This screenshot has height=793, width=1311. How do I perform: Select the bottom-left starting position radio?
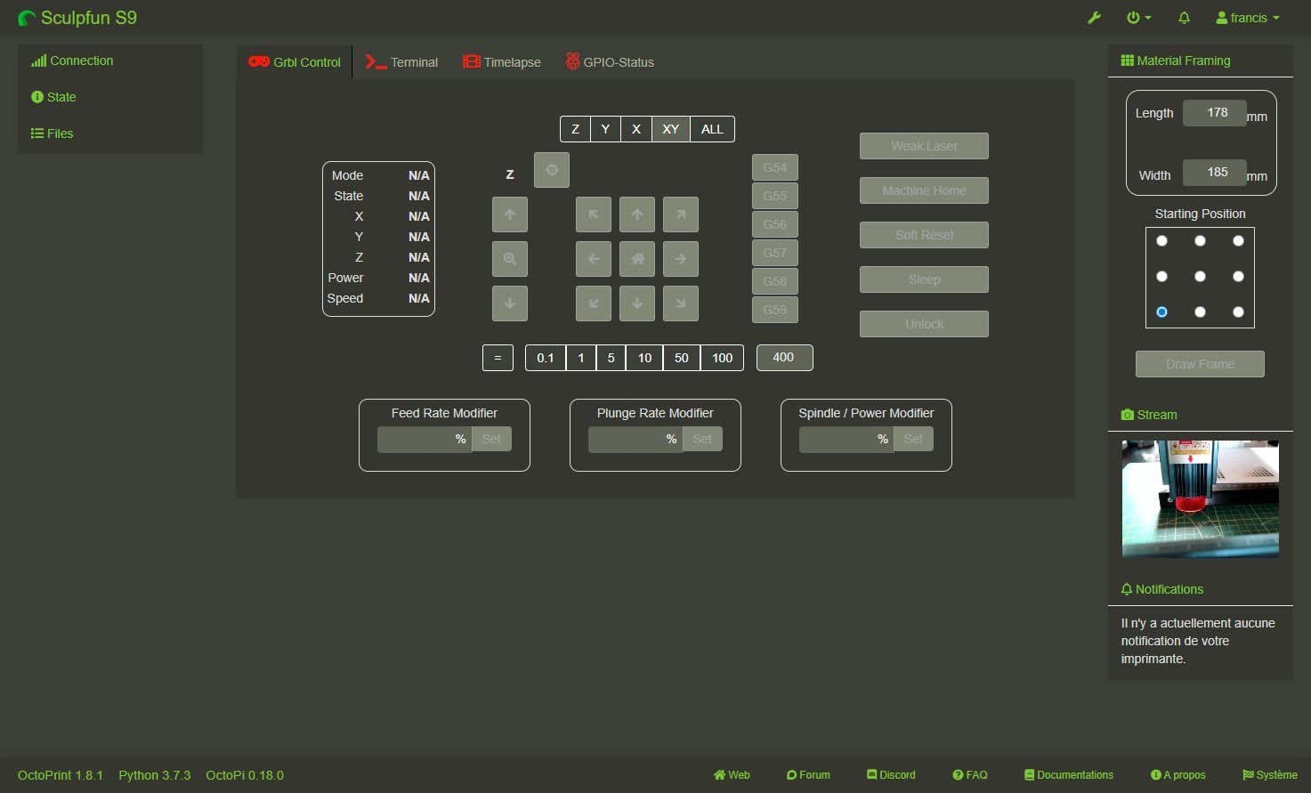pos(1161,312)
